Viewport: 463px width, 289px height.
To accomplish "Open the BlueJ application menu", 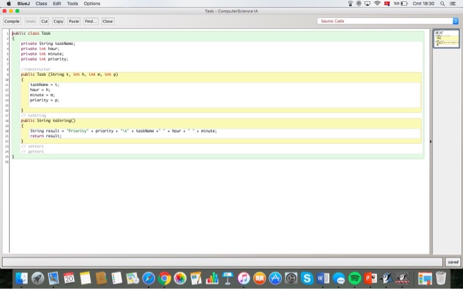I will (x=23, y=3).
